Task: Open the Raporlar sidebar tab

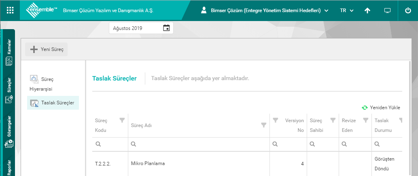Action: [9, 168]
